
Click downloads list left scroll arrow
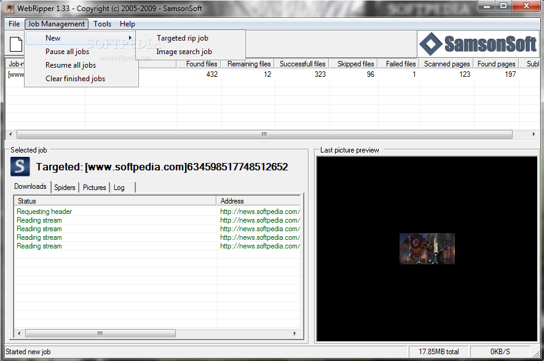click(19, 333)
